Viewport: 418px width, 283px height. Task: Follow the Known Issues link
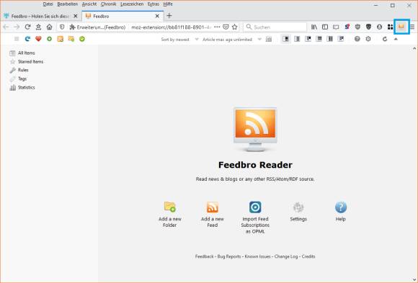click(x=257, y=256)
